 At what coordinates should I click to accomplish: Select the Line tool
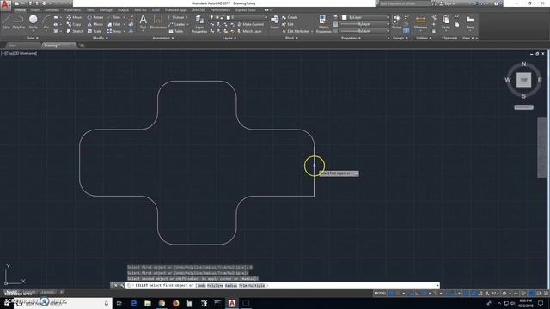(x=7, y=21)
